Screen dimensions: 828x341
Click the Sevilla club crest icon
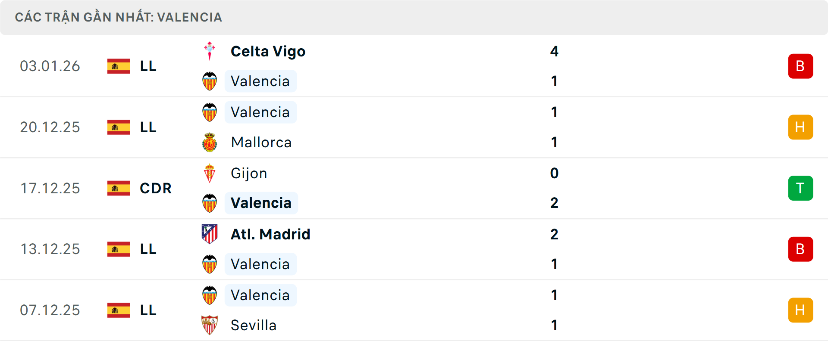[x=210, y=325]
